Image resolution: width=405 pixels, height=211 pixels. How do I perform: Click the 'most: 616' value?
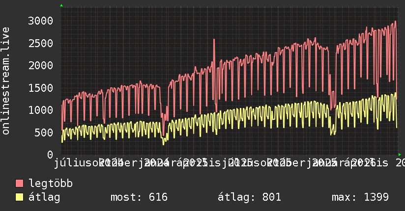pos(139,197)
